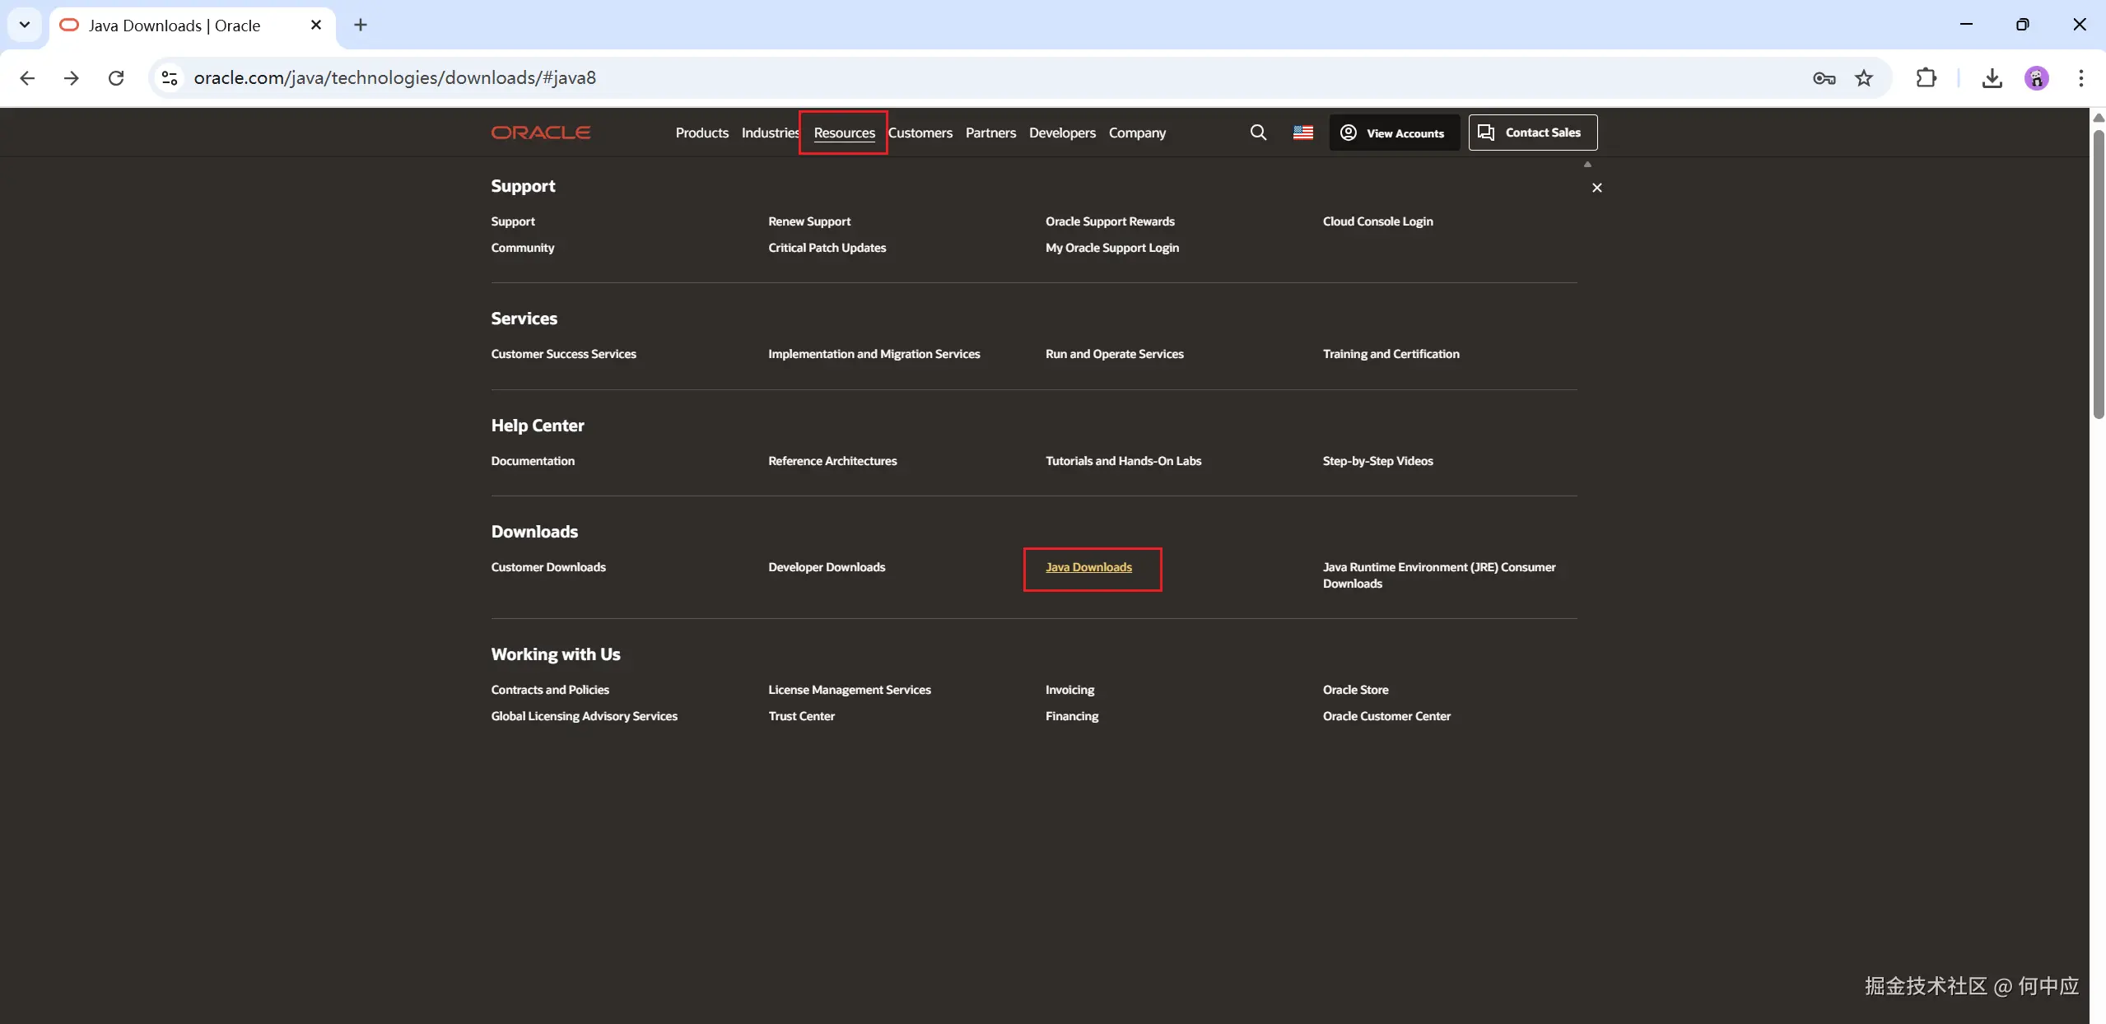Screen dimensions: 2106x1024
Task: Bookmark this page with the star icon
Action: tap(1863, 78)
